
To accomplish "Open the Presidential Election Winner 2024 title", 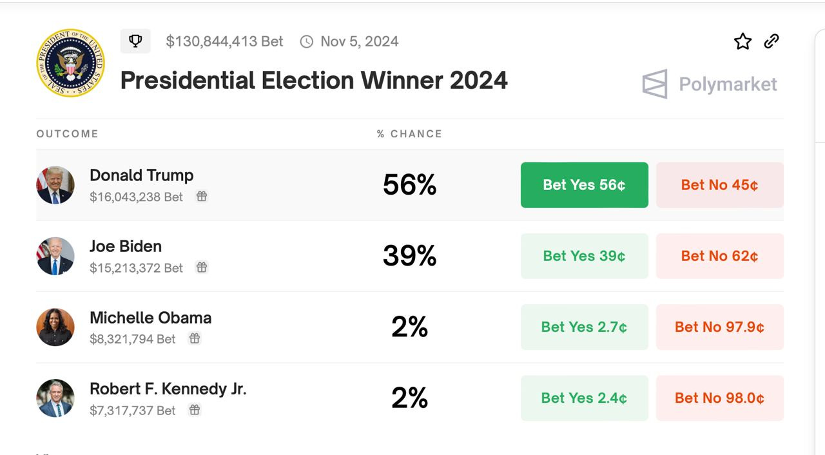I will 314,81.
